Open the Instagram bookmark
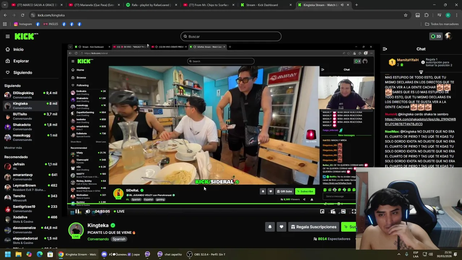462x260 pixels. [23, 24]
